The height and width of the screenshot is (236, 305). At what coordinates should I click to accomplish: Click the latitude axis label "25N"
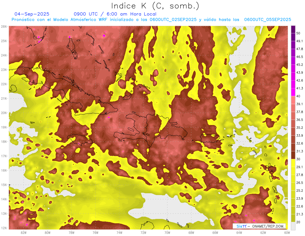click(4, 41)
